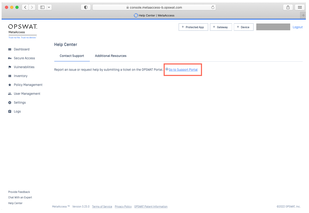Image resolution: width=309 pixels, height=213 pixels.
Task: Open Terms of Service link
Action: (x=102, y=206)
